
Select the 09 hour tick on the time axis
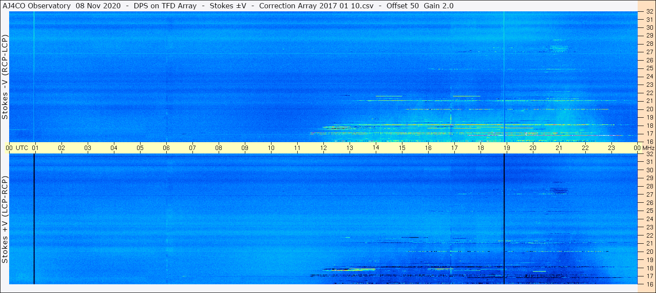point(245,148)
